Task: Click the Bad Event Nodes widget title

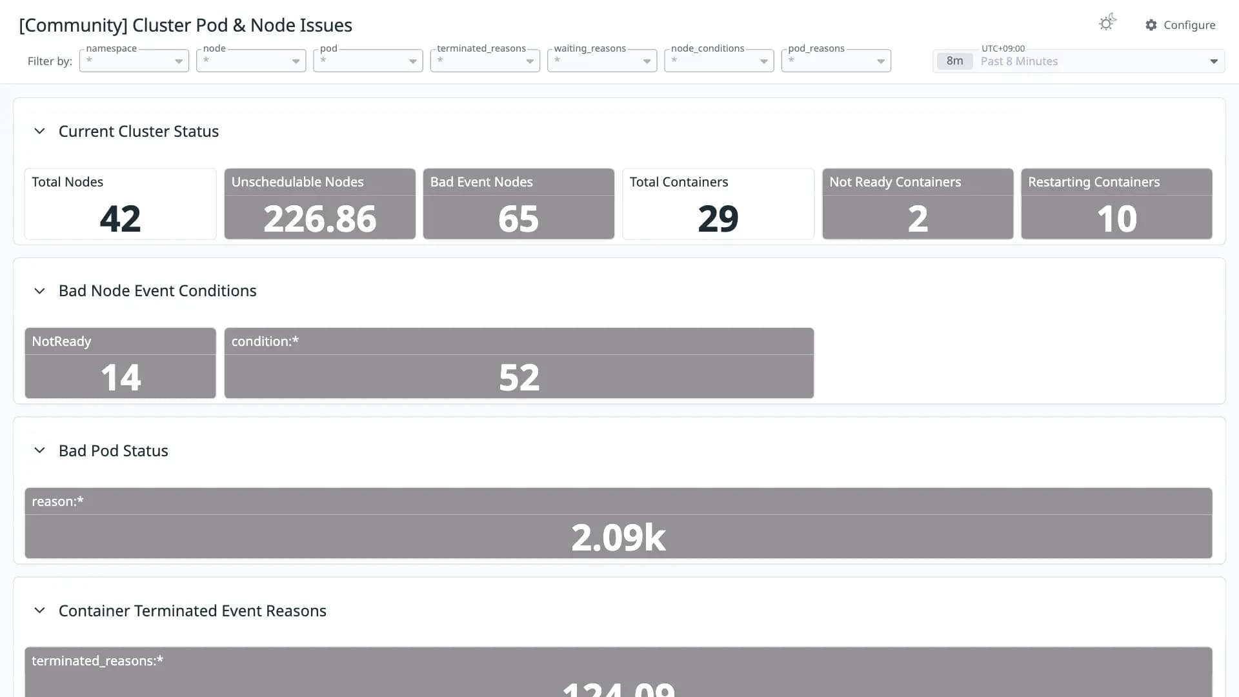Action: (481, 182)
